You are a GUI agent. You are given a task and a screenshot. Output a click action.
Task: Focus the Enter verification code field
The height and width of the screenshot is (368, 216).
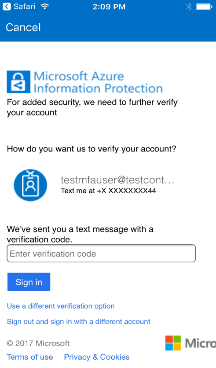pos(101,254)
